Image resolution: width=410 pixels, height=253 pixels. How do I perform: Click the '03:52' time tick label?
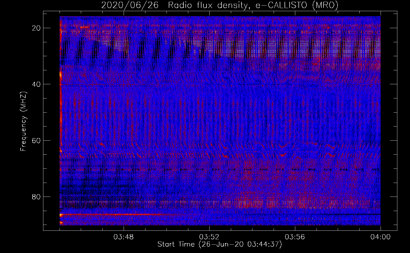coord(209,237)
